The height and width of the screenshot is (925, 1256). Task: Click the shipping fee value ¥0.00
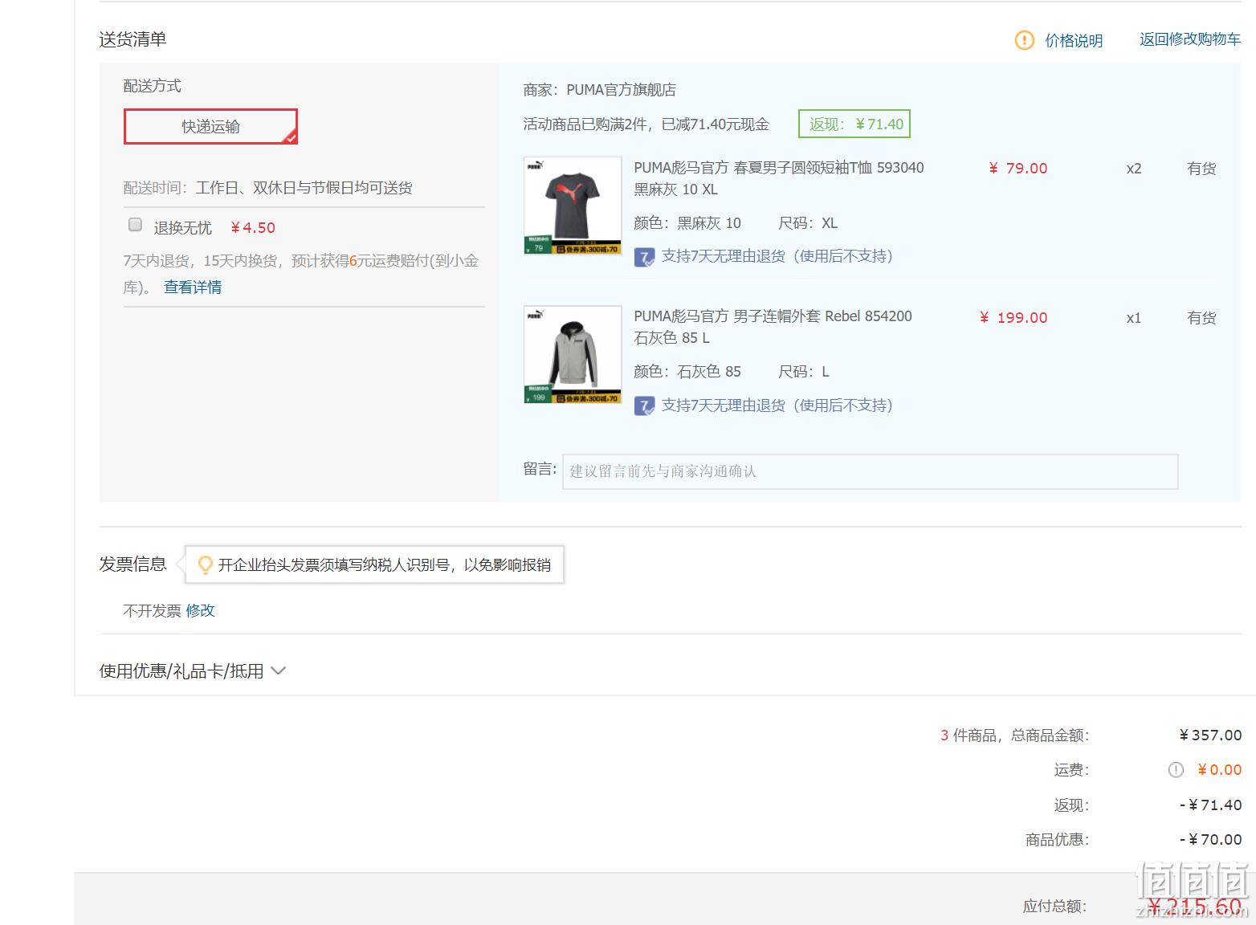coord(1219,770)
